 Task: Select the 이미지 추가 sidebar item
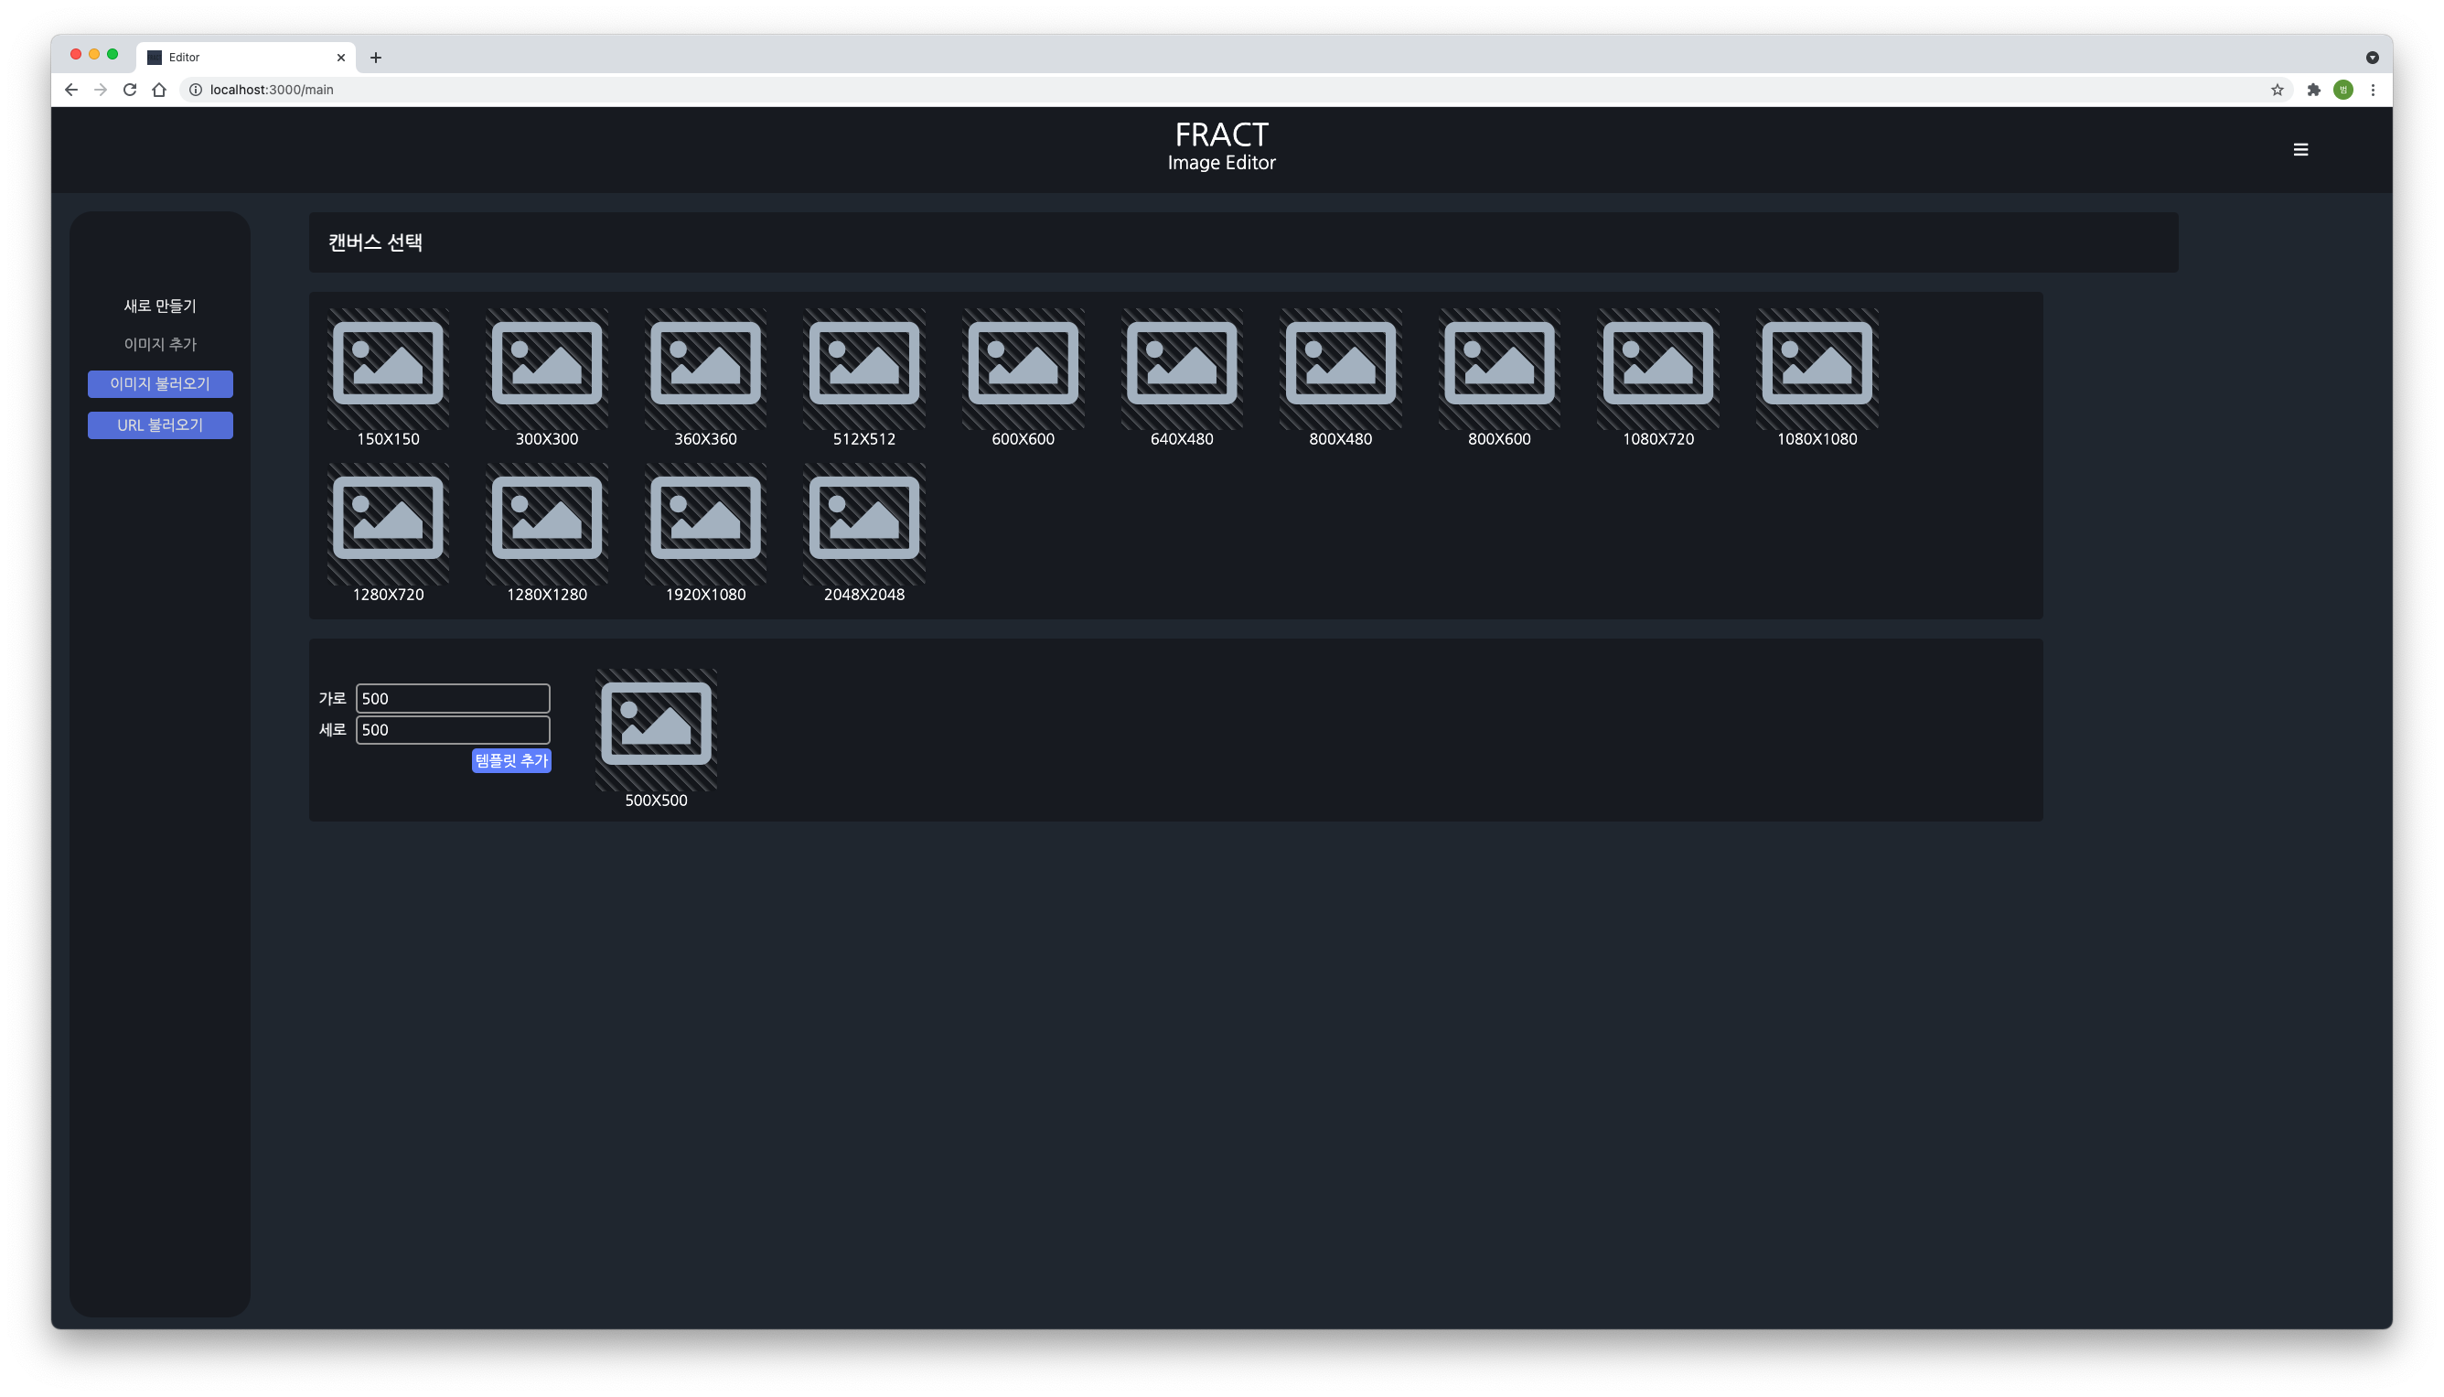coord(160,345)
